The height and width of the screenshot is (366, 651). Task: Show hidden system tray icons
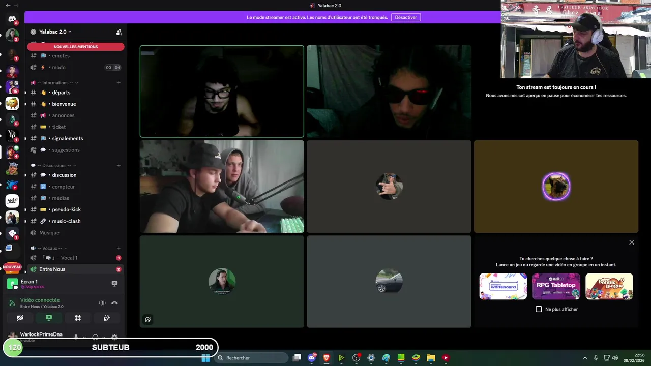pos(585,358)
